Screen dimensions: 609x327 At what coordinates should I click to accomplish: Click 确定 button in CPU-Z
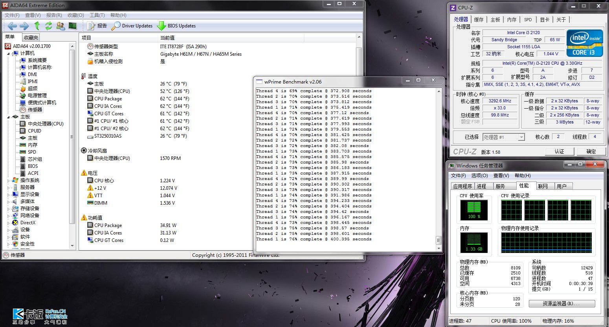(591, 151)
